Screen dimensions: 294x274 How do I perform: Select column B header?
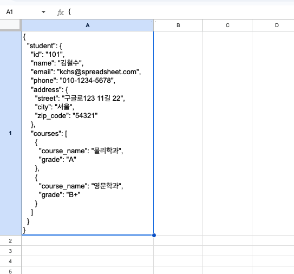(178, 25)
